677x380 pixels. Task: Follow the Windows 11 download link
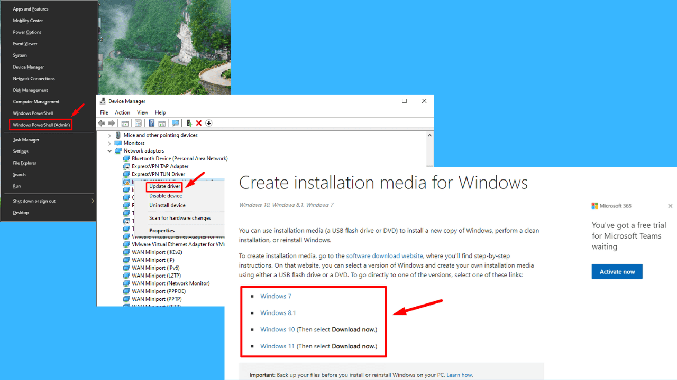tap(277, 346)
